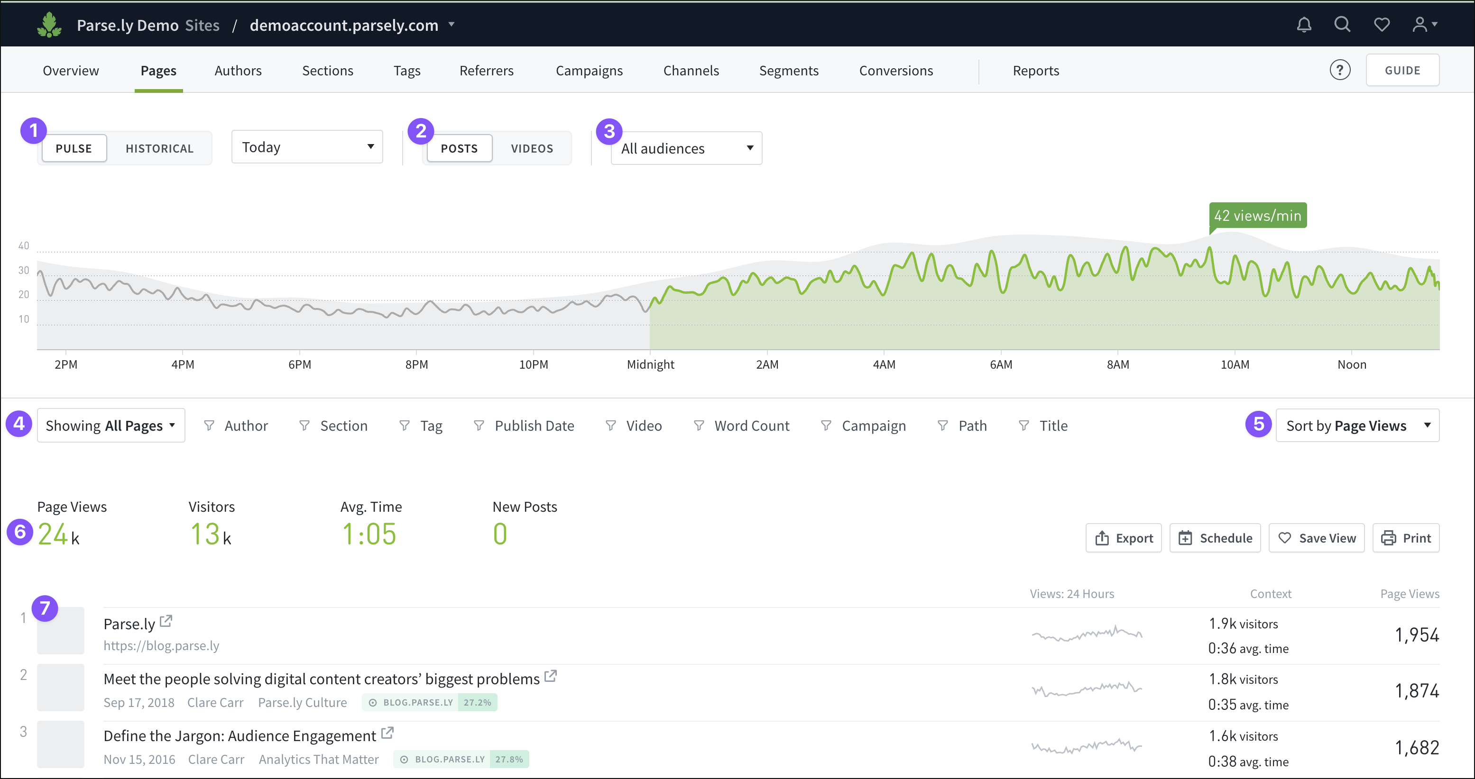
Task: Click the Publish Date filter funnel icon
Action: 479,426
